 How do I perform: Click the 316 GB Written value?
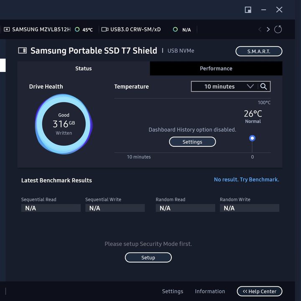(x=64, y=124)
